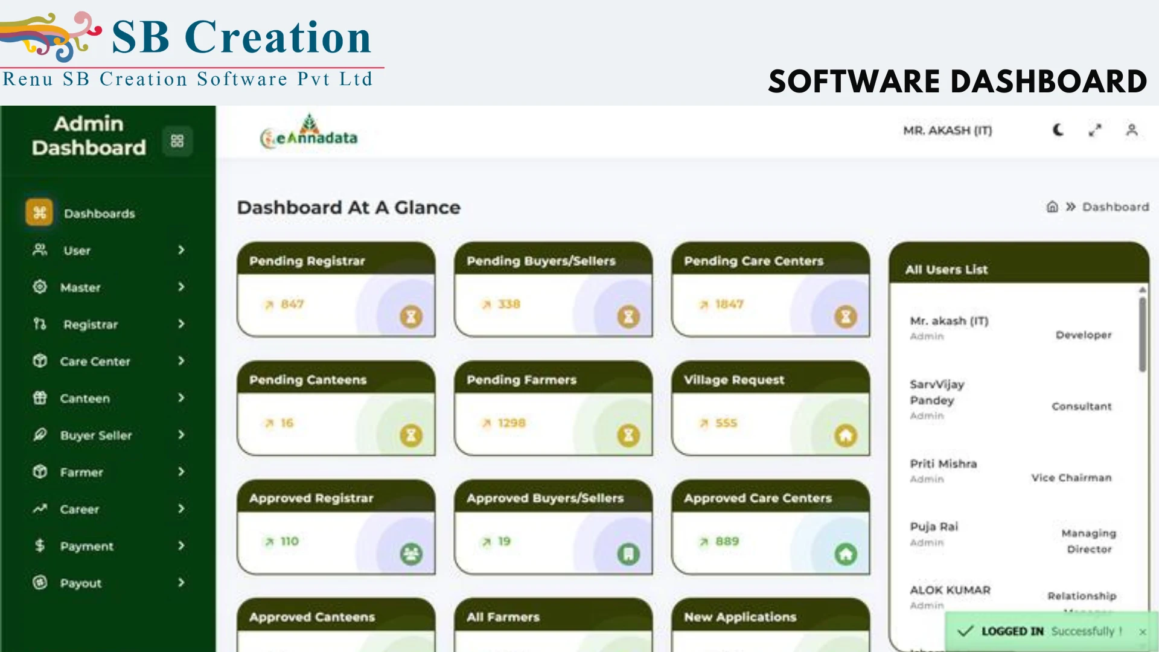Enter fullscreen with the expand arrows icon
Image resolution: width=1159 pixels, height=652 pixels.
pyautogui.click(x=1095, y=130)
